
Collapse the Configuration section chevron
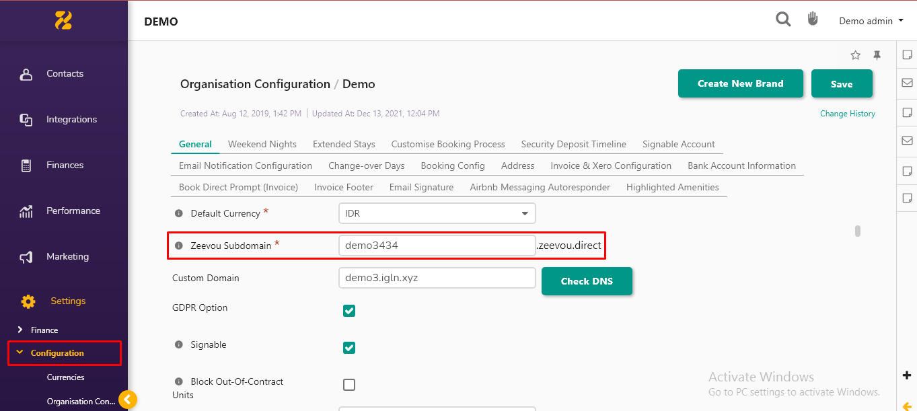[20, 352]
